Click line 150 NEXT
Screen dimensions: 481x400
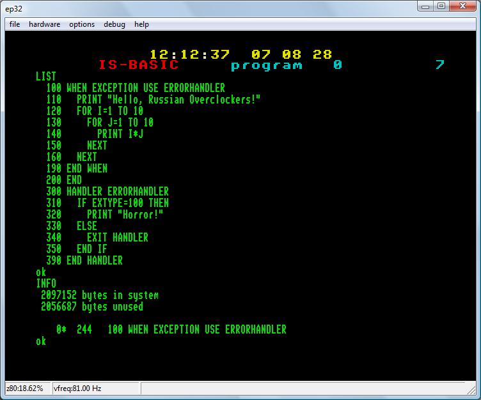(x=77, y=146)
